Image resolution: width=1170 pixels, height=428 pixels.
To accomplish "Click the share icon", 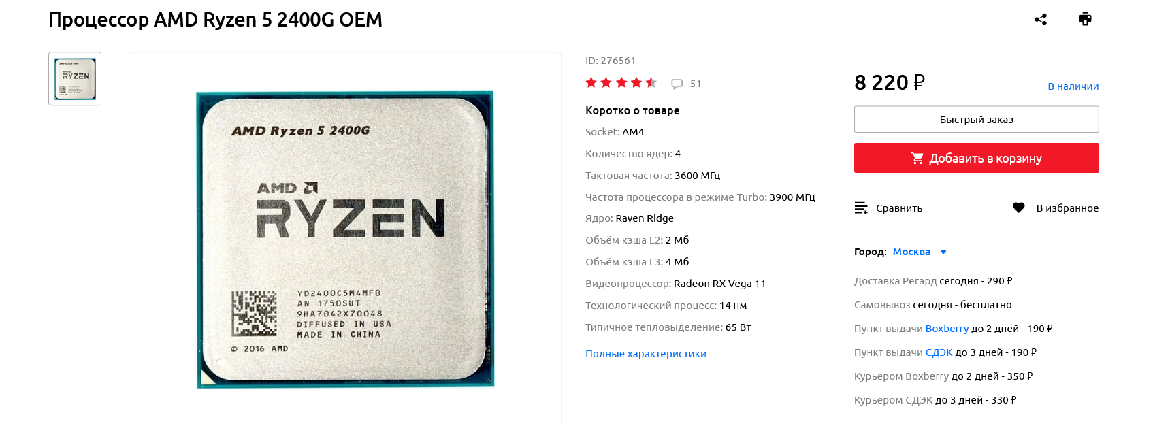I will (1040, 19).
